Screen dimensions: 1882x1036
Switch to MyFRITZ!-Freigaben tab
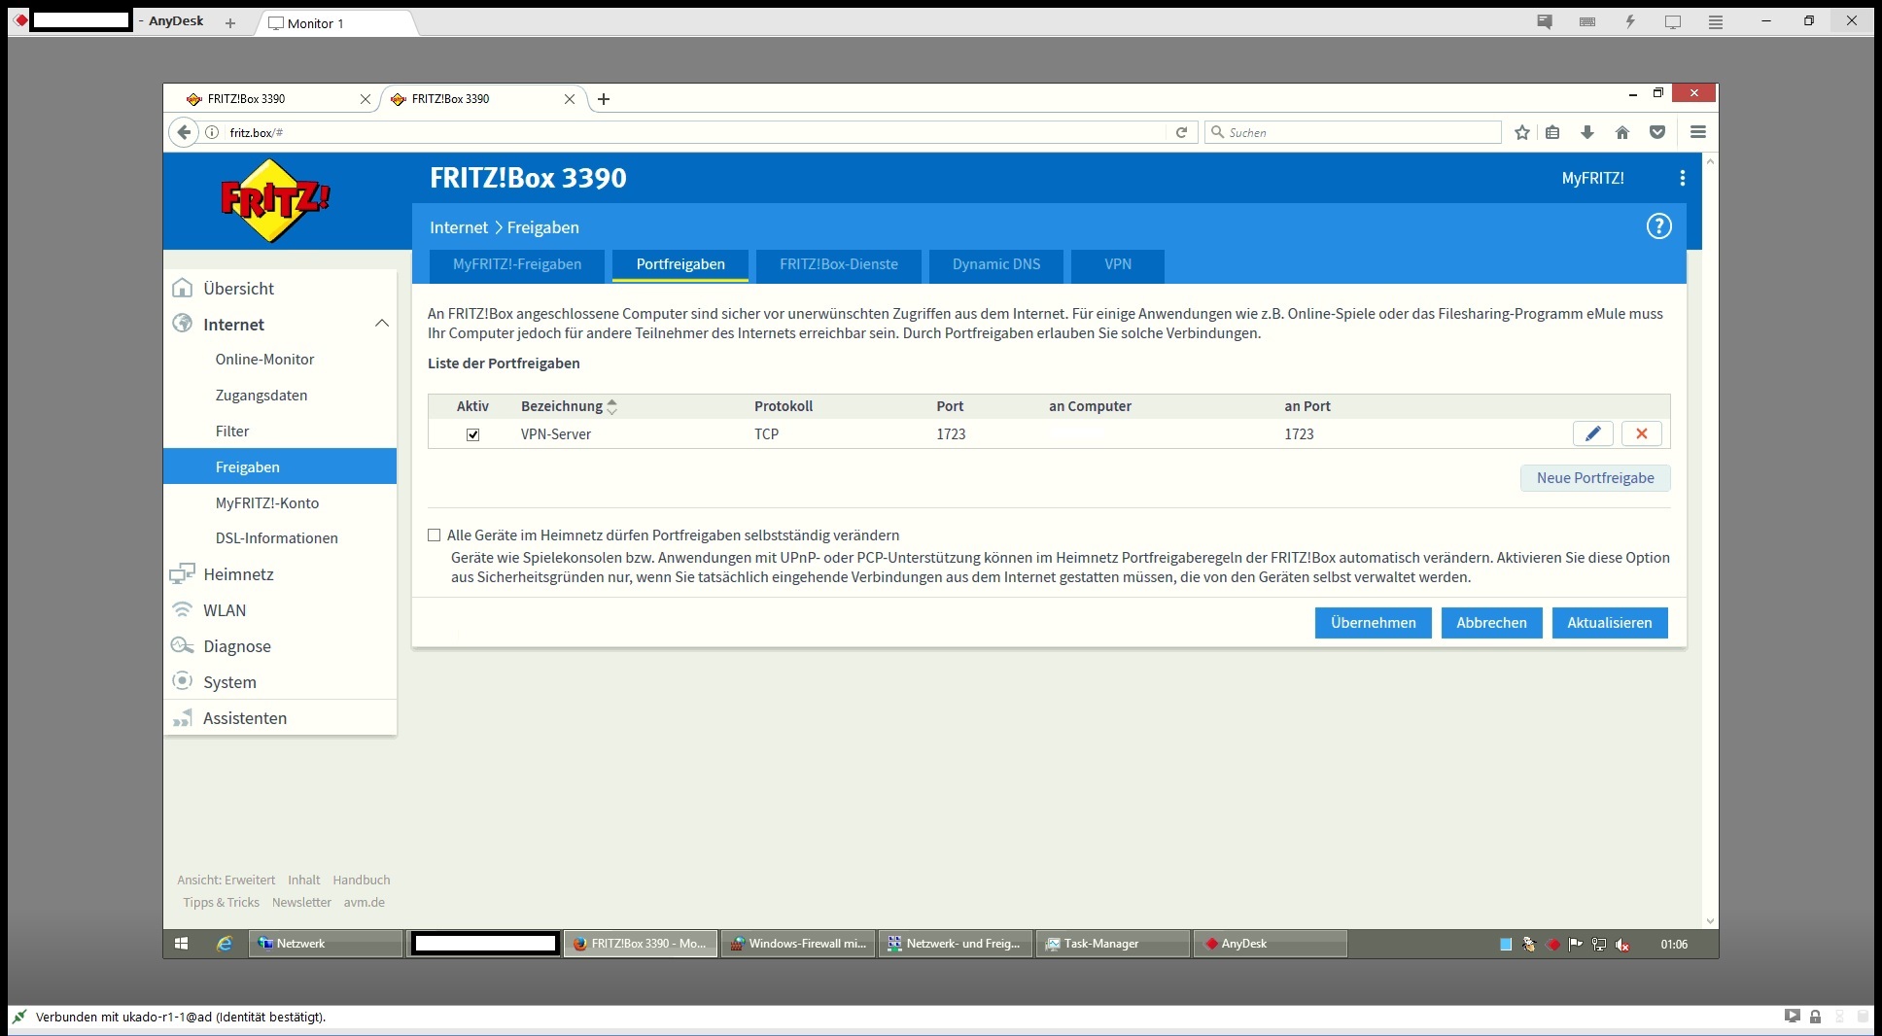[x=517, y=264]
